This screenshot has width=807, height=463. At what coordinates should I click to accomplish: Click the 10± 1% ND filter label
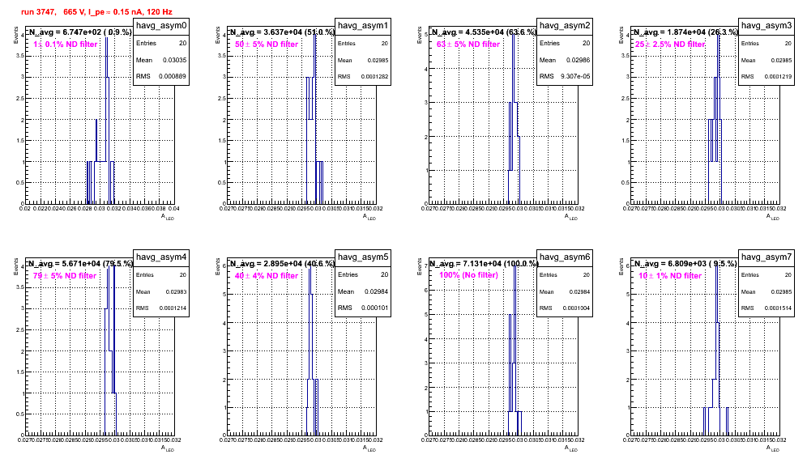coord(670,276)
